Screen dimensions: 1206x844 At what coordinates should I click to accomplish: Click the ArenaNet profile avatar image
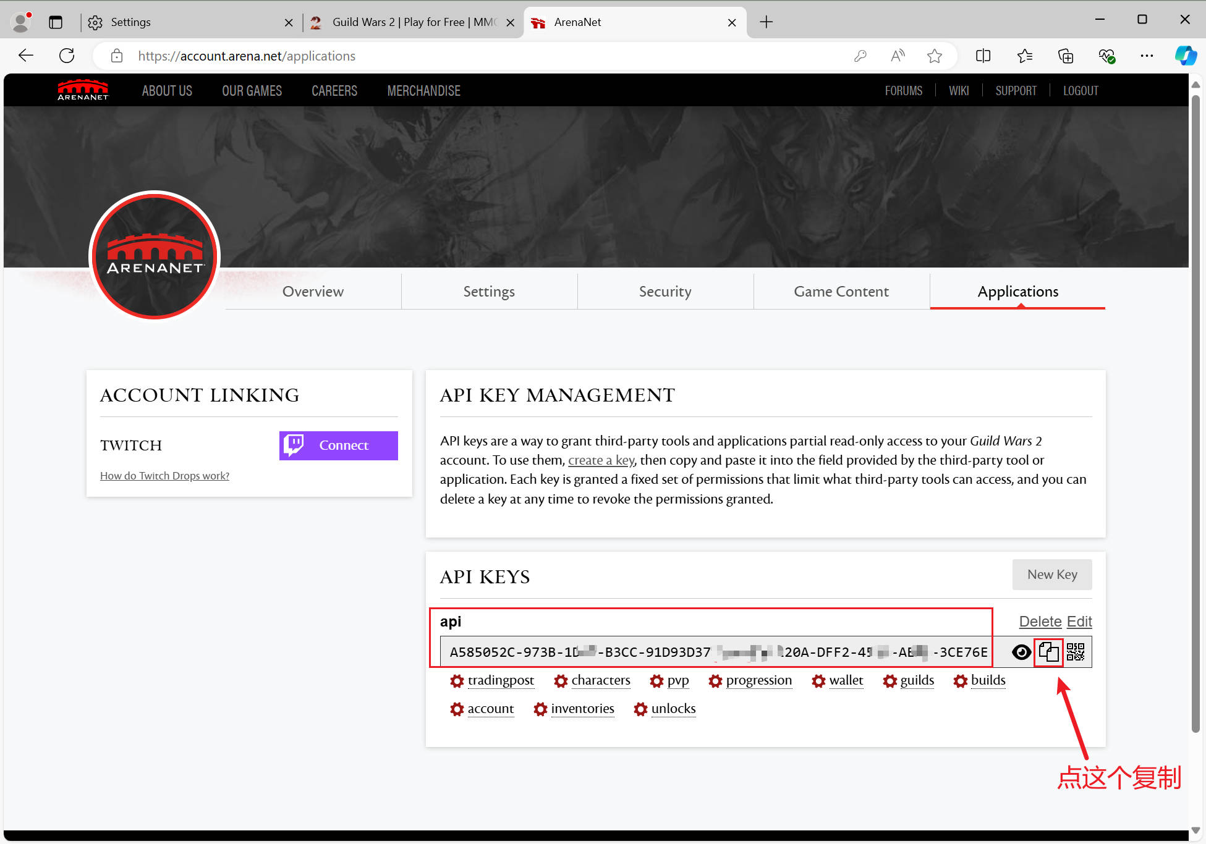tap(155, 256)
